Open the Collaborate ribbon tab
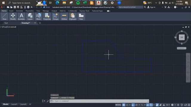This screenshot has height=107, width=191. pyautogui.click(x=73, y=11)
